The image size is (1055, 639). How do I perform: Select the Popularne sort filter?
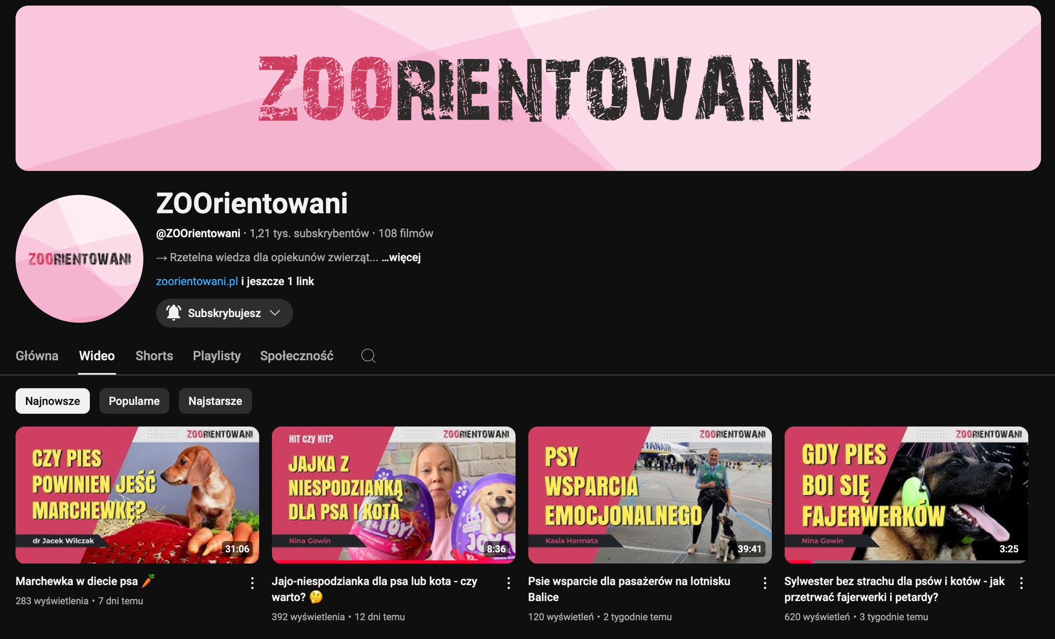134,401
